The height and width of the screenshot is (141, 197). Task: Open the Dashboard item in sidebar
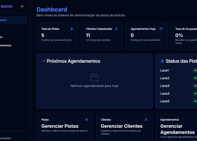pos(13,20)
